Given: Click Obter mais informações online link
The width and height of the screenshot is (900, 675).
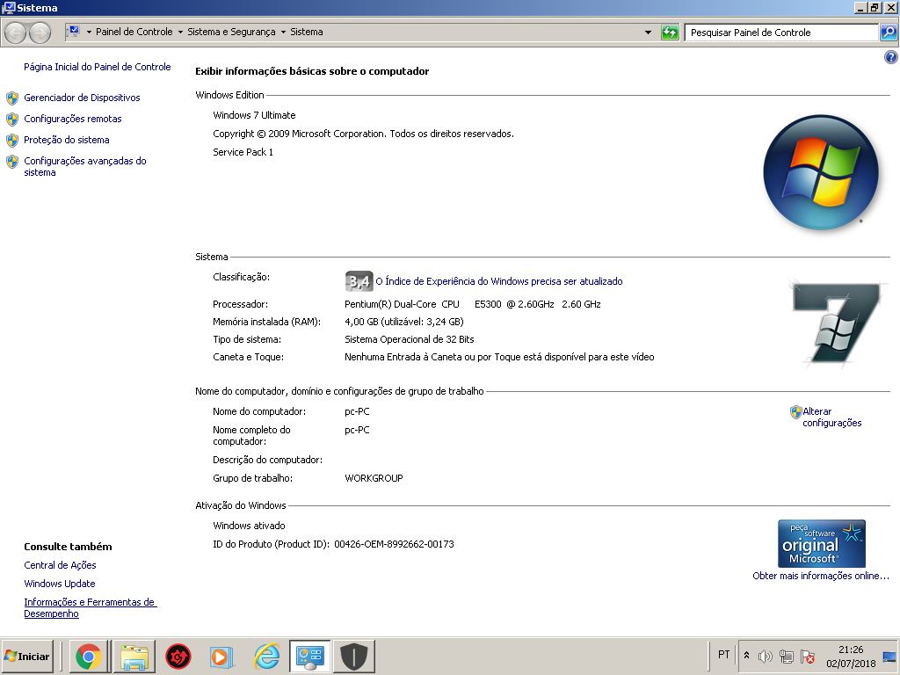Looking at the screenshot, I should coord(821,576).
